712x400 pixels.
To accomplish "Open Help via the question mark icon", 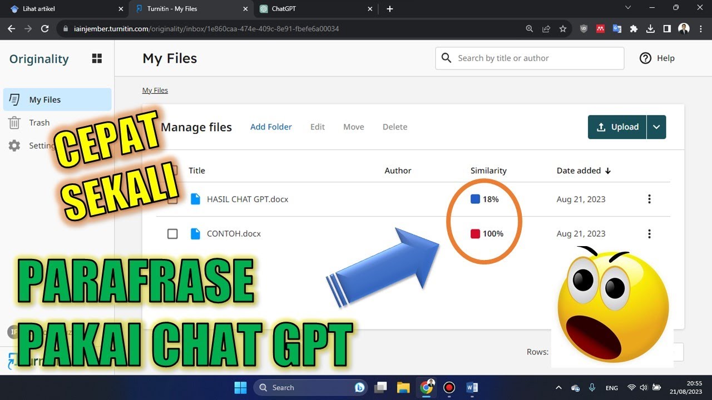I will coord(645,58).
